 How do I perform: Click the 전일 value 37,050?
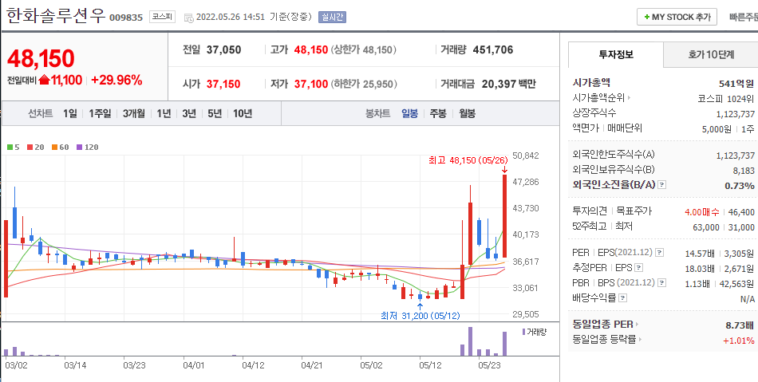(x=224, y=49)
